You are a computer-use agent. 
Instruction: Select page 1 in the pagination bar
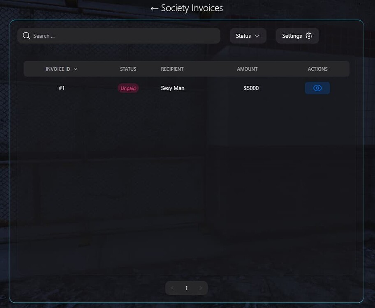tap(186, 288)
